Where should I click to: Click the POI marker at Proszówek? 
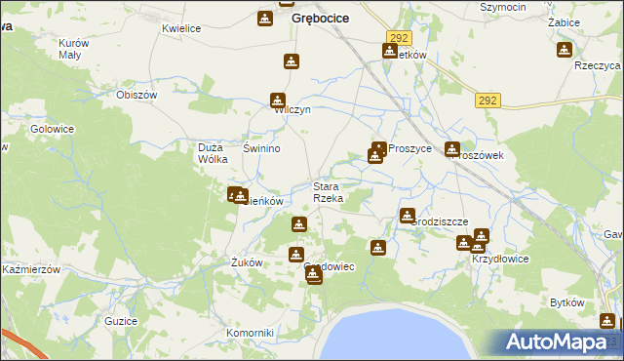coord(452,149)
